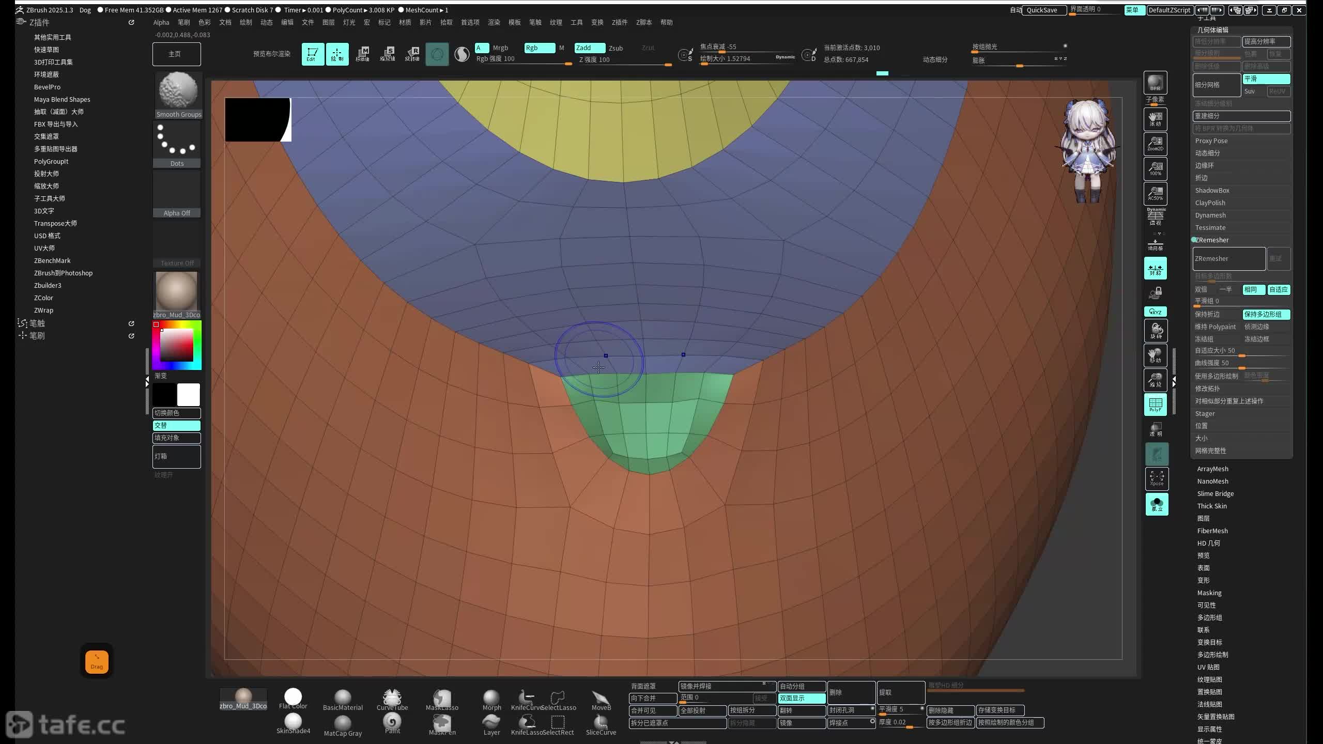Toggle the Solo (孤立) mode icon

click(x=1157, y=504)
